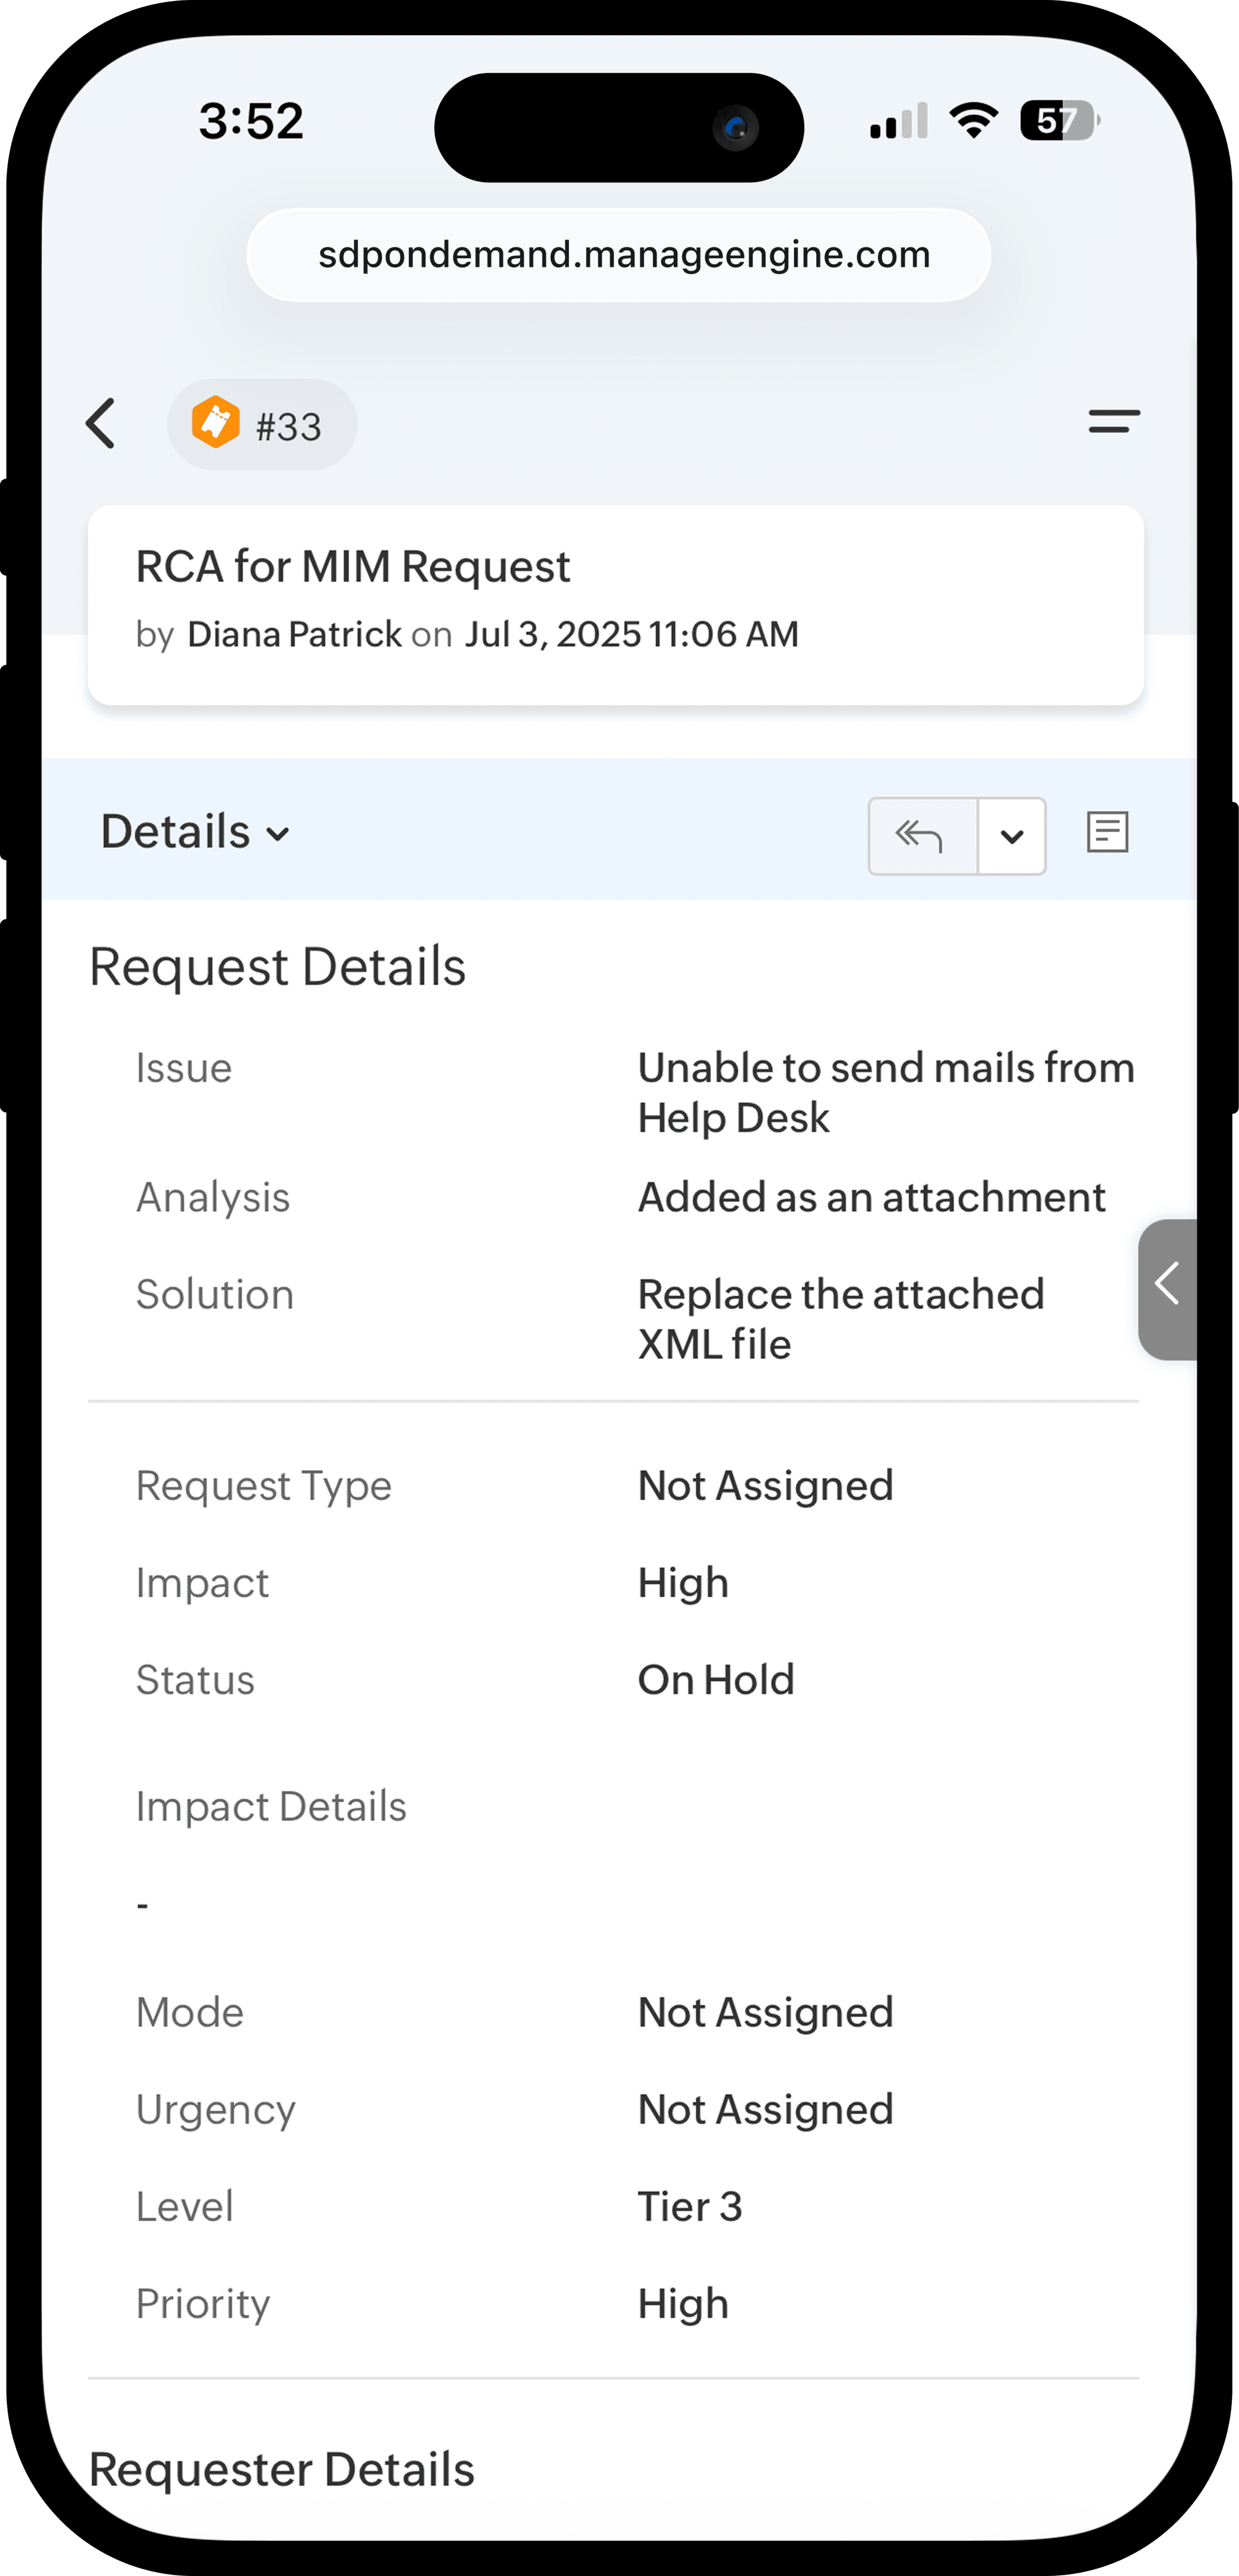Click the reply-all arrow button
The image size is (1239, 2576).
click(922, 836)
